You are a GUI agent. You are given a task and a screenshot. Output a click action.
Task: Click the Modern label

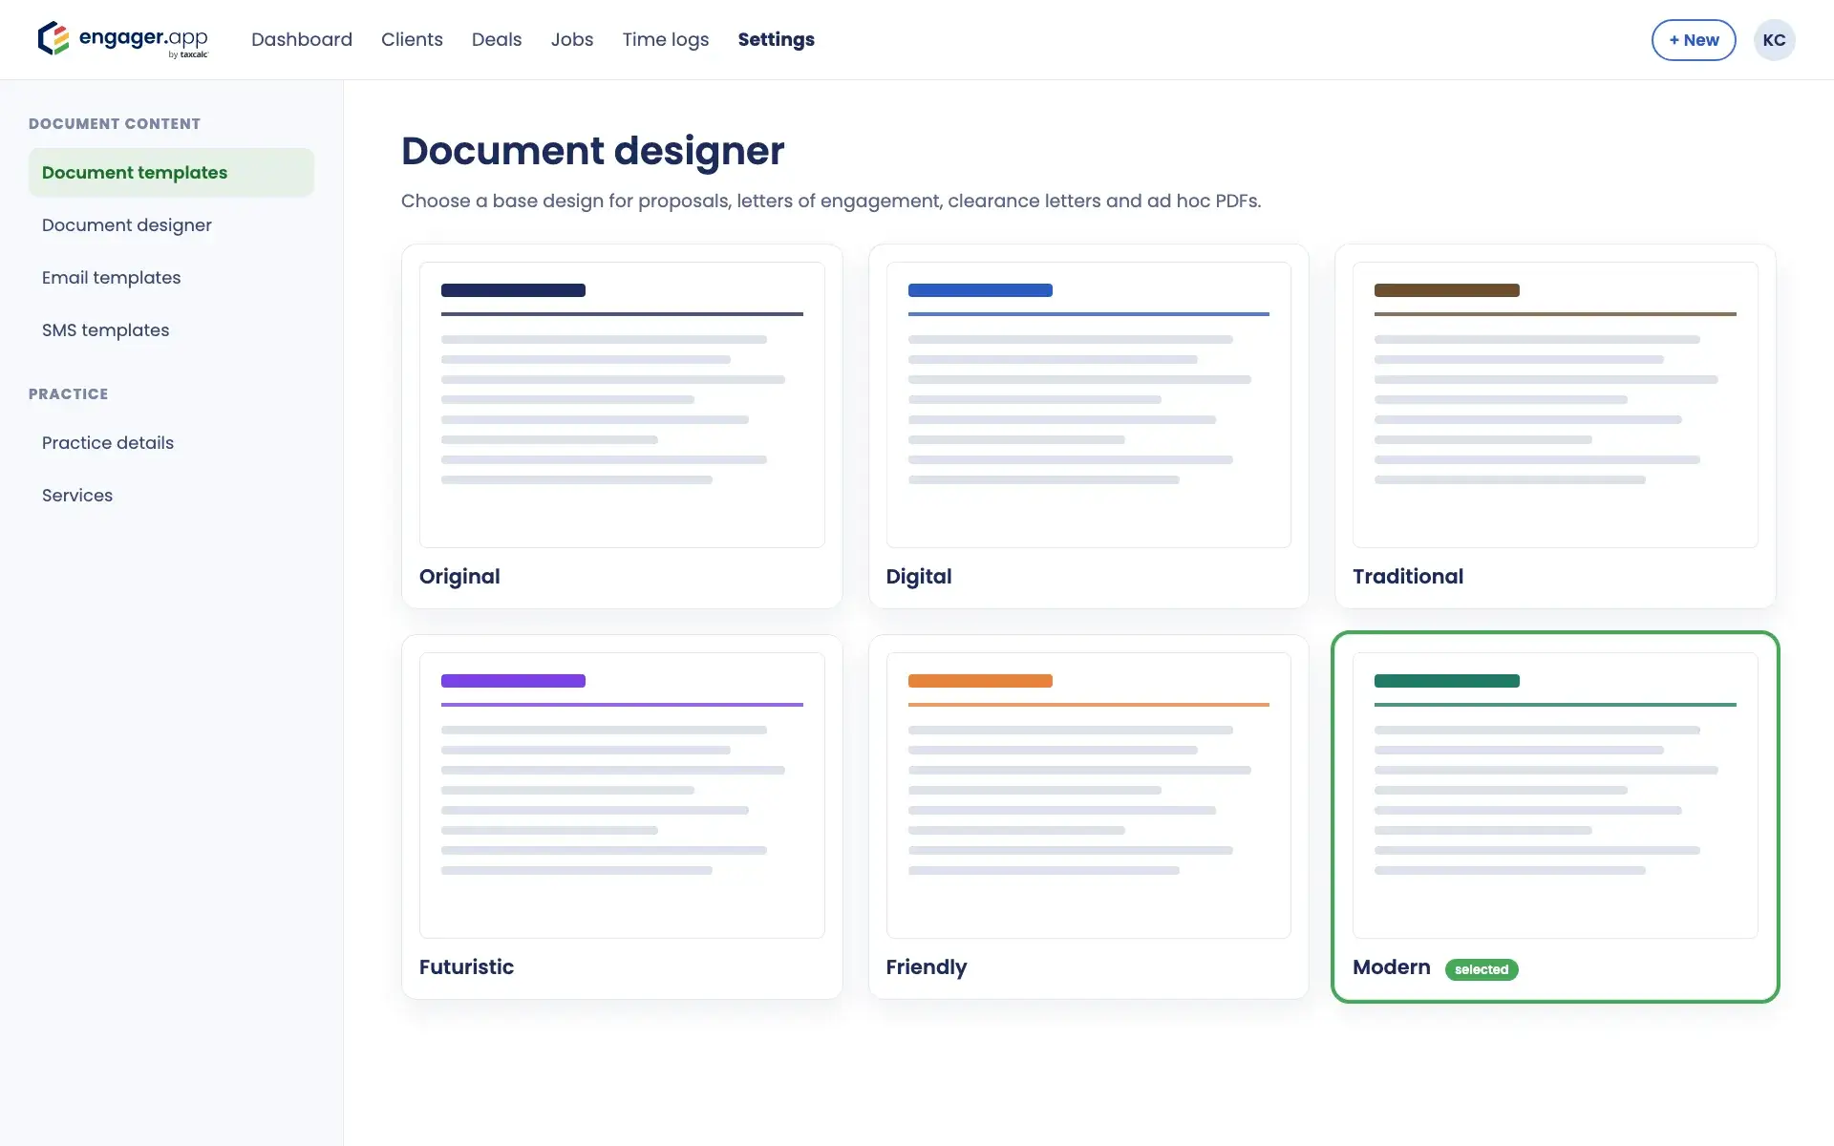1392,967
